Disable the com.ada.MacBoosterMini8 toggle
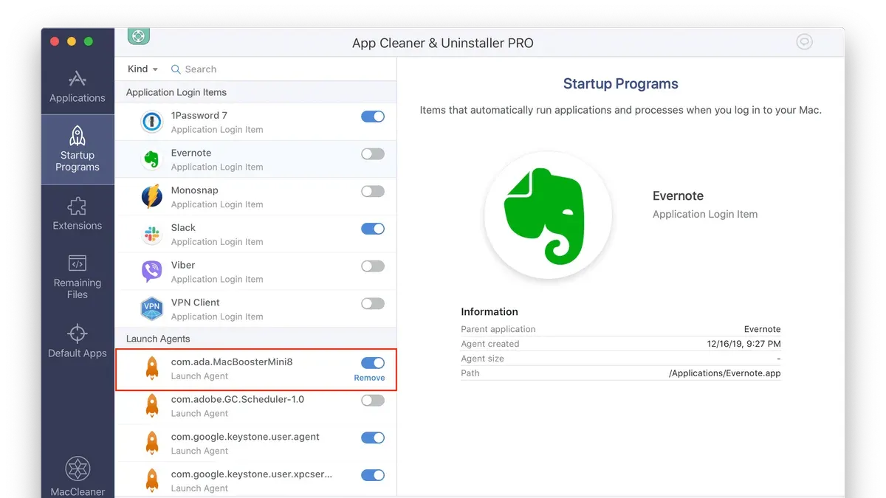Screen dimensions: 886x498 (373, 363)
